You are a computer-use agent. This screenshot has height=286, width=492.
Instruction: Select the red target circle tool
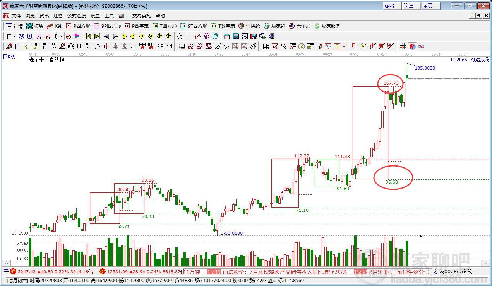click(106, 47)
